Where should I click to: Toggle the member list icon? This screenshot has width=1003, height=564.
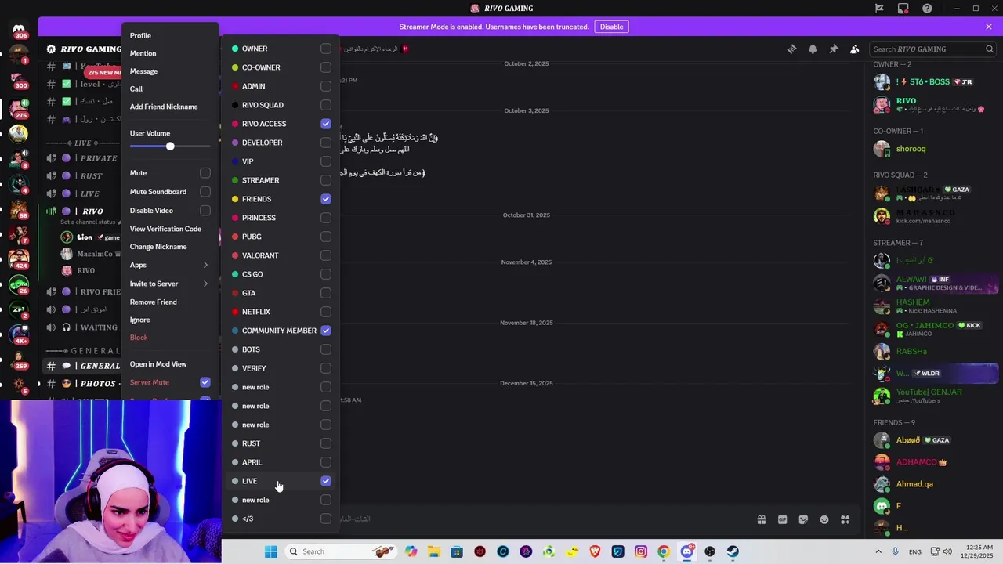tap(855, 49)
